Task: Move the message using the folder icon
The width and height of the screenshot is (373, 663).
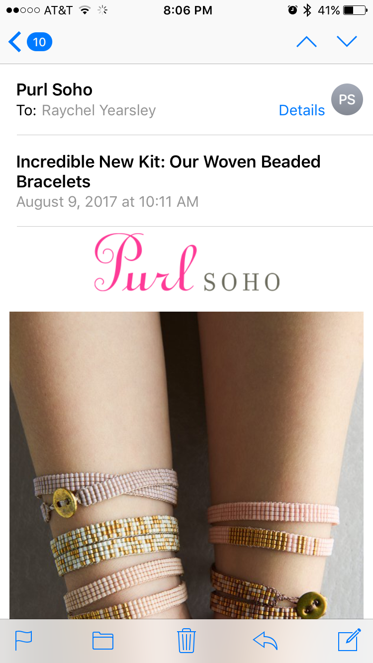Action: coord(103,641)
